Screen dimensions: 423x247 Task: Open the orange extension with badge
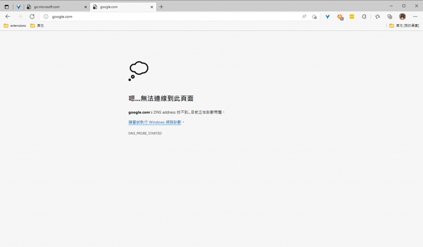pos(340,17)
